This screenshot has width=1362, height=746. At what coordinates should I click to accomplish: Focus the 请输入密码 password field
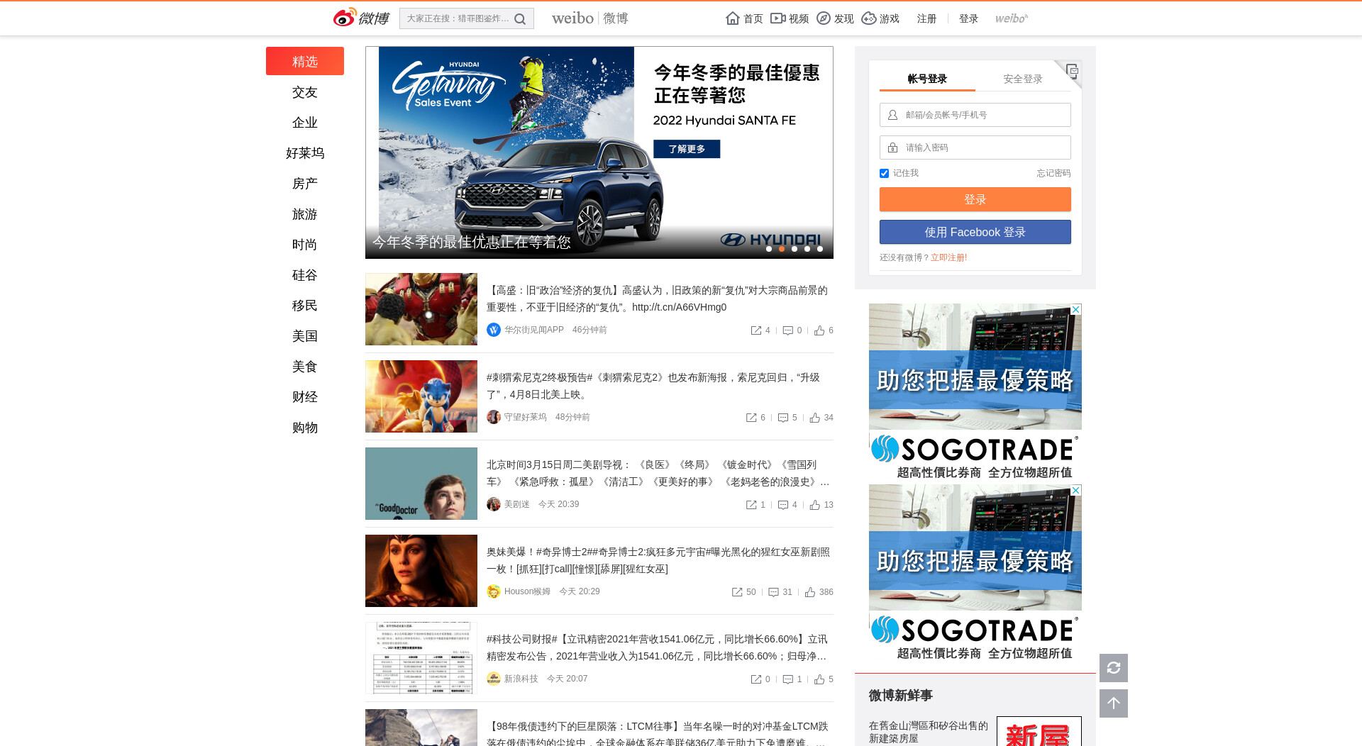[x=975, y=147]
